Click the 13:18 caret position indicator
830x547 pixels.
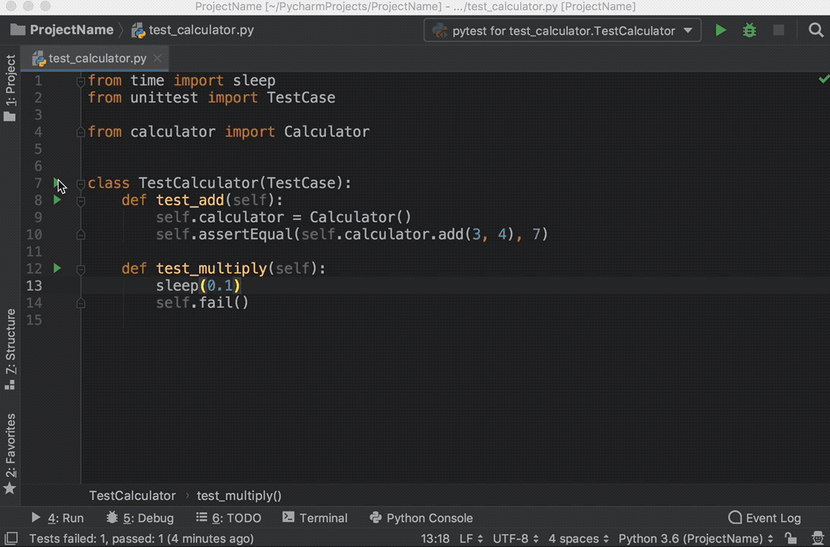(x=435, y=537)
